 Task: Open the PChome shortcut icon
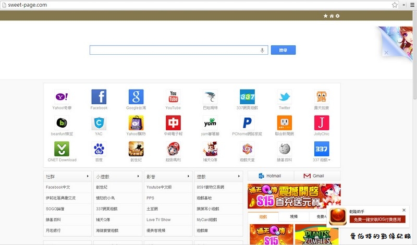click(x=247, y=123)
